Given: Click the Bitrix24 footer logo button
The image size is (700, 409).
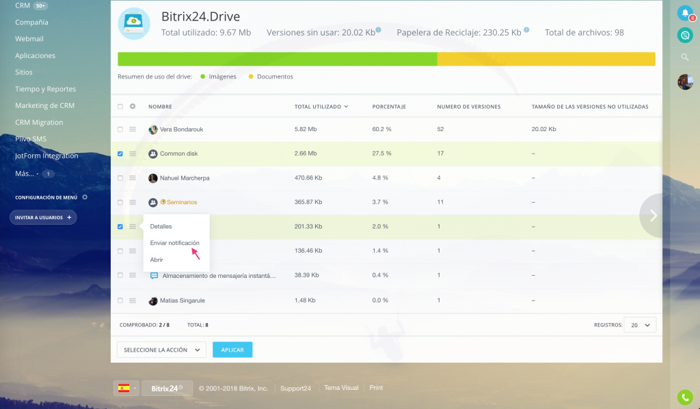Looking at the screenshot, I should [x=167, y=388].
